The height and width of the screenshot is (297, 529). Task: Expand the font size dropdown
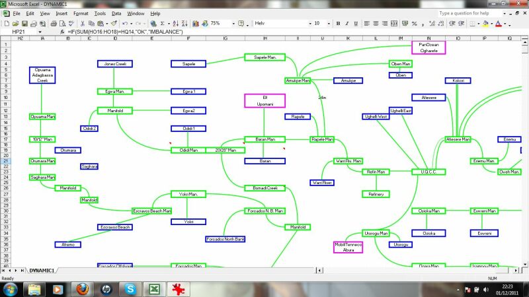(x=329, y=23)
